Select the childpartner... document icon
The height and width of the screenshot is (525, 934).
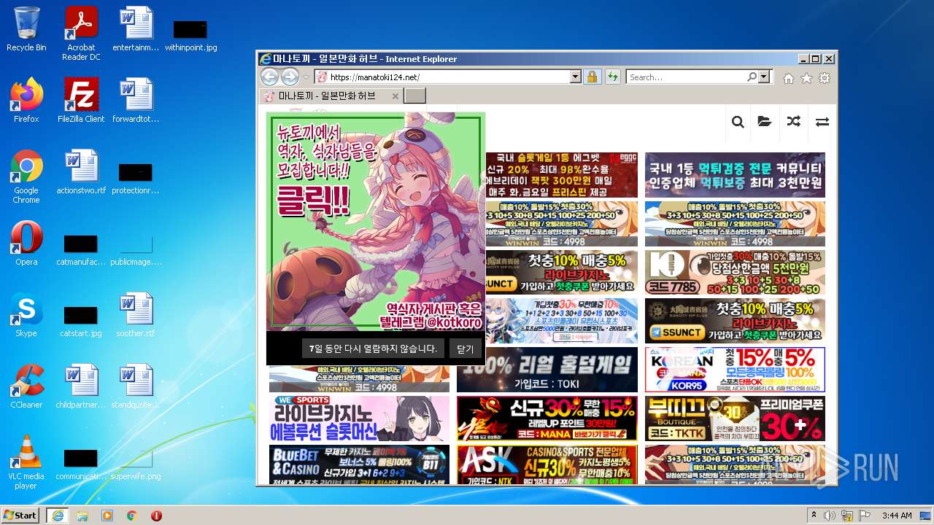(x=81, y=386)
